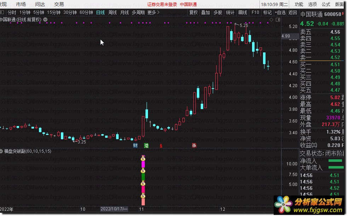348x216 pixels.
Task: Expand the 更多 periods dropdown
Action: 153,12
